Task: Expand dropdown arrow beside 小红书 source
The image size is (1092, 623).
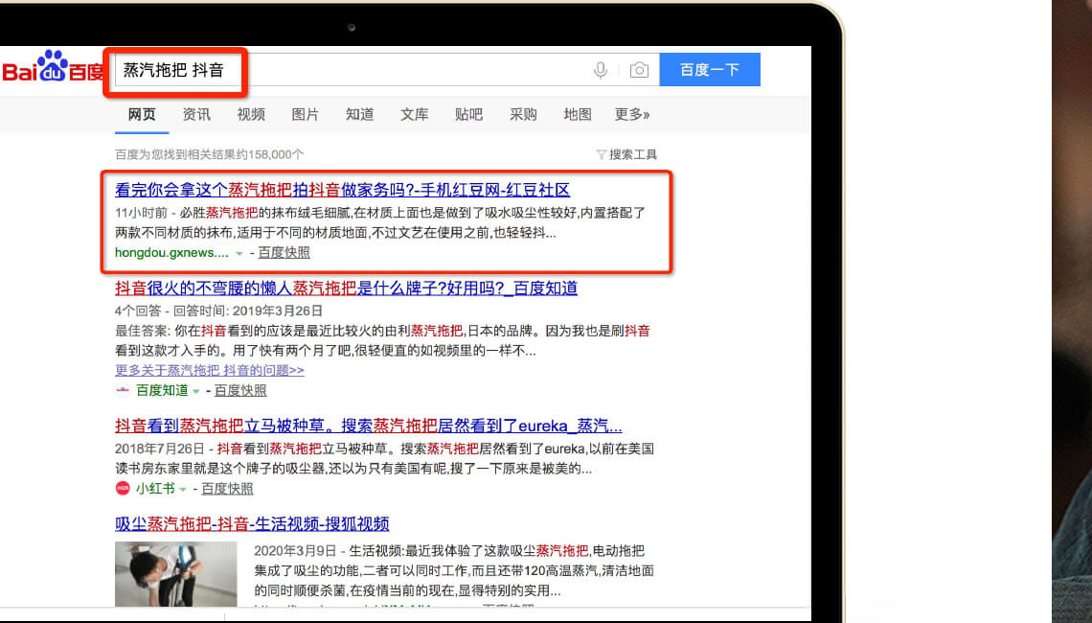Action: pos(183,489)
